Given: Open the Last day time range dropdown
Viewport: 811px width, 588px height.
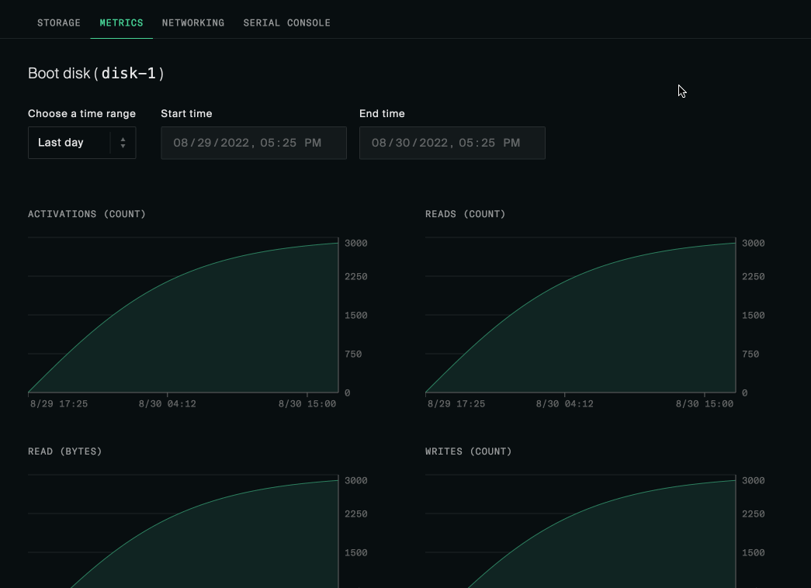Looking at the screenshot, I should (81, 143).
